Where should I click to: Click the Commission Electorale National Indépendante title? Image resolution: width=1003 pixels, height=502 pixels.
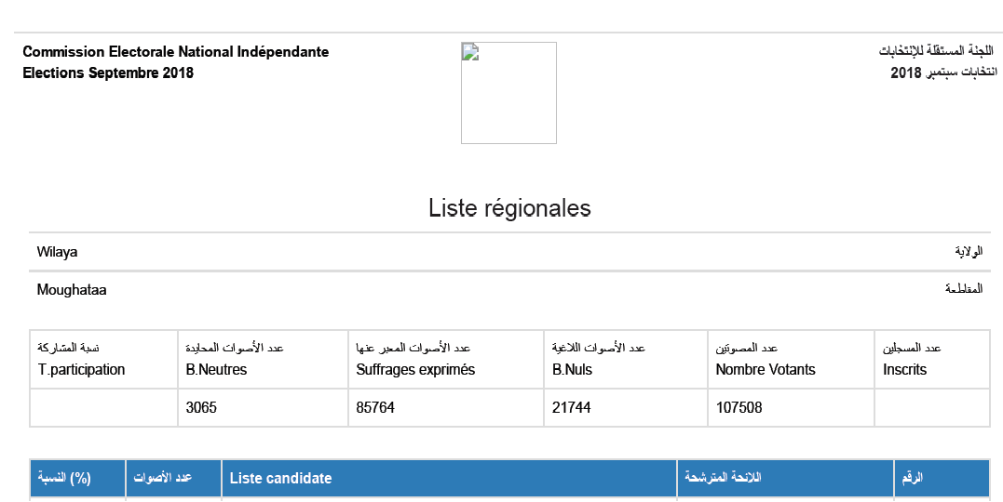coord(175,52)
